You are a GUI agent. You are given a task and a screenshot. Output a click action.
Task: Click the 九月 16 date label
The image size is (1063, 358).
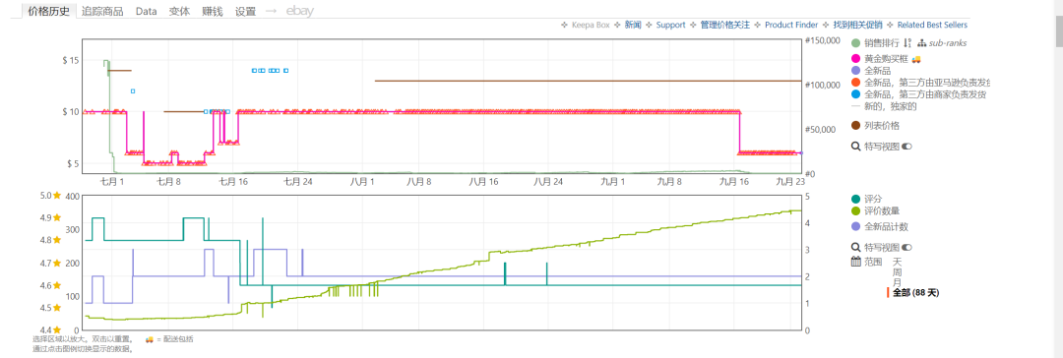pyautogui.click(x=733, y=182)
